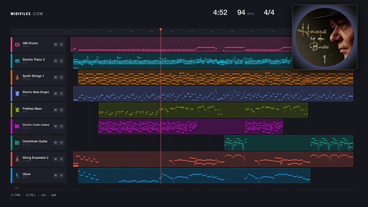Solo the Overdriven Guitar track

[x=61, y=142]
